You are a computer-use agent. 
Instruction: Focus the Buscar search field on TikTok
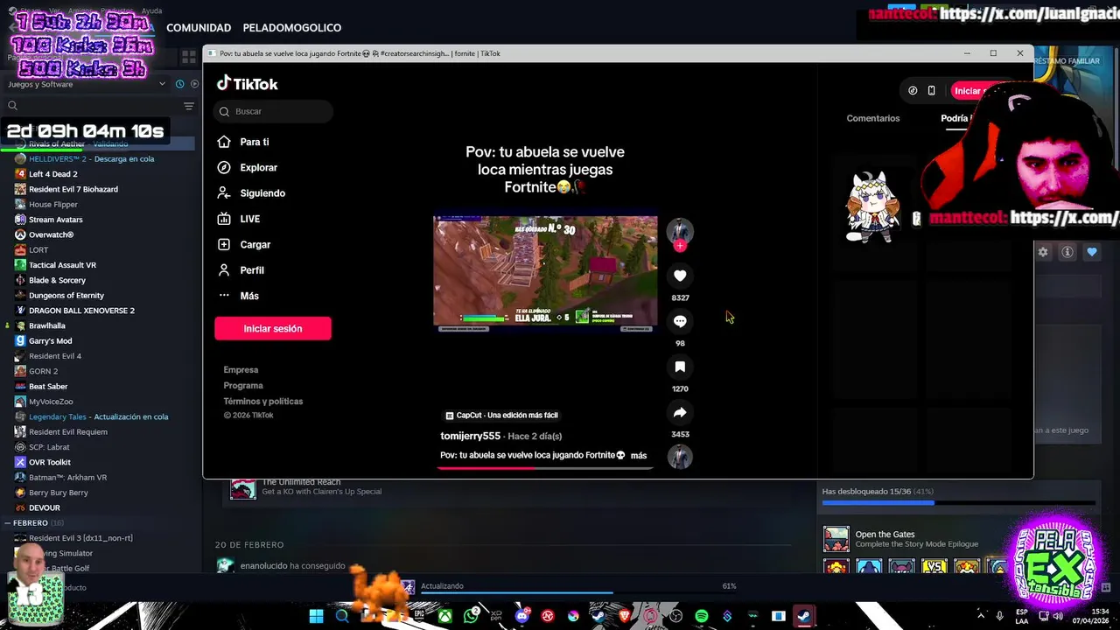273,111
